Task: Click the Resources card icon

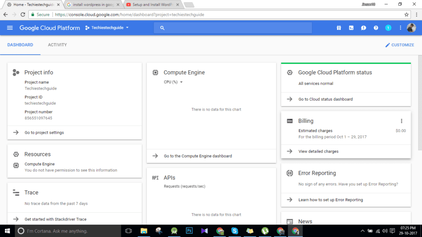Action: [x=16, y=154]
